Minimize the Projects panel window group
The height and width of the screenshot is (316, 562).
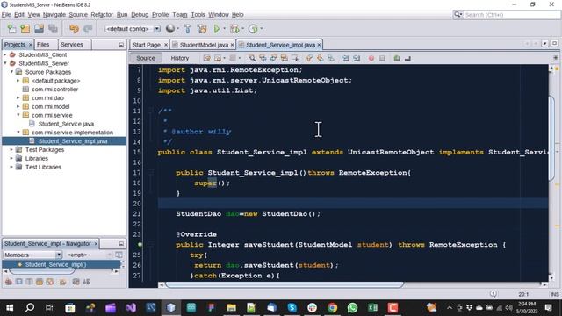coord(121,45)
